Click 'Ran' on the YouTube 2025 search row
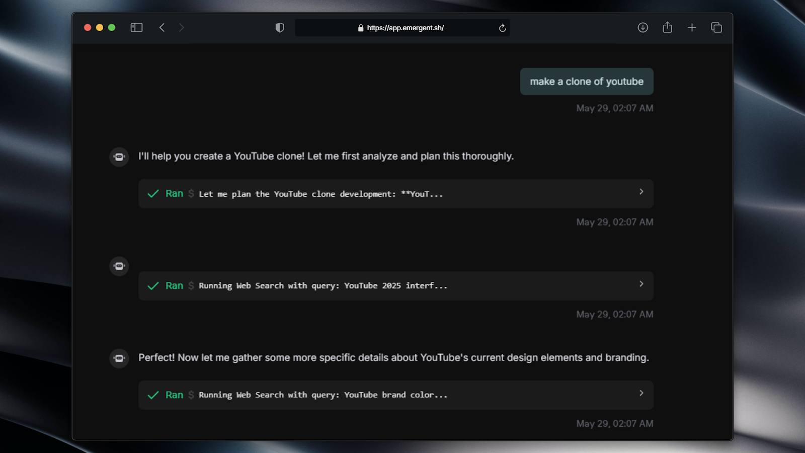 pos(174,286)
